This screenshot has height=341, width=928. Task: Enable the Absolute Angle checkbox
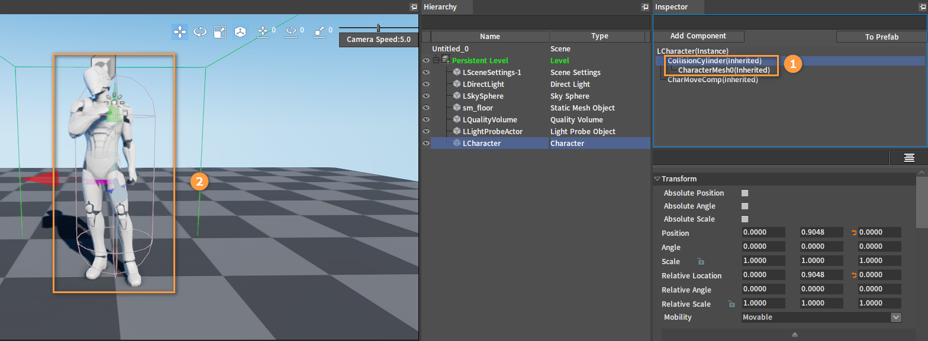[x=745, y=206]
